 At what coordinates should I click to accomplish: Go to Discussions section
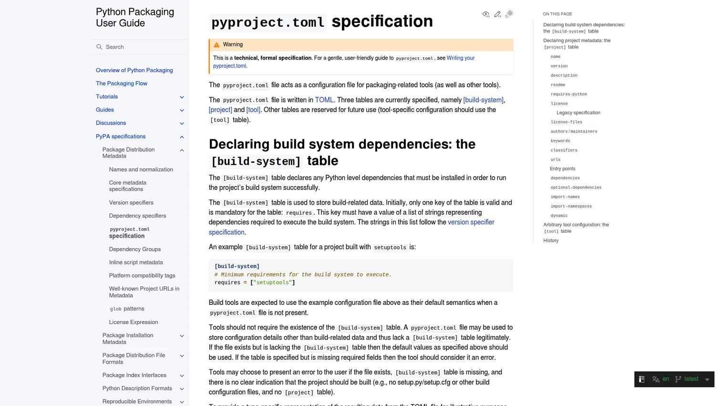point(111,123)
